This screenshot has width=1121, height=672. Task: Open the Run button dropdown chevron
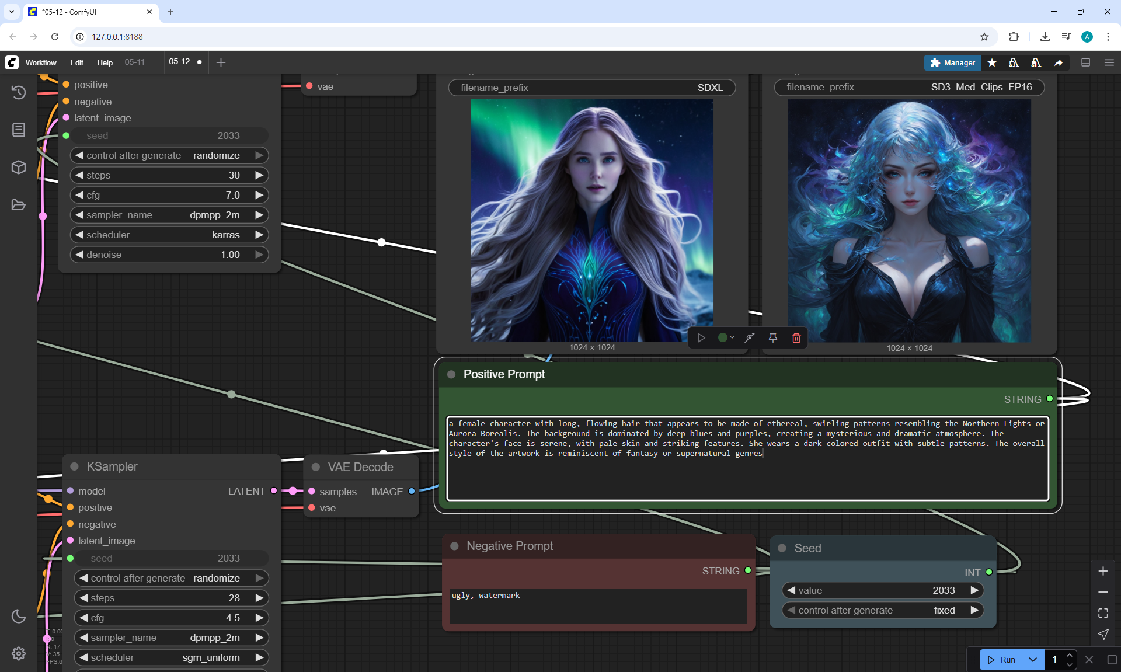1033,660
